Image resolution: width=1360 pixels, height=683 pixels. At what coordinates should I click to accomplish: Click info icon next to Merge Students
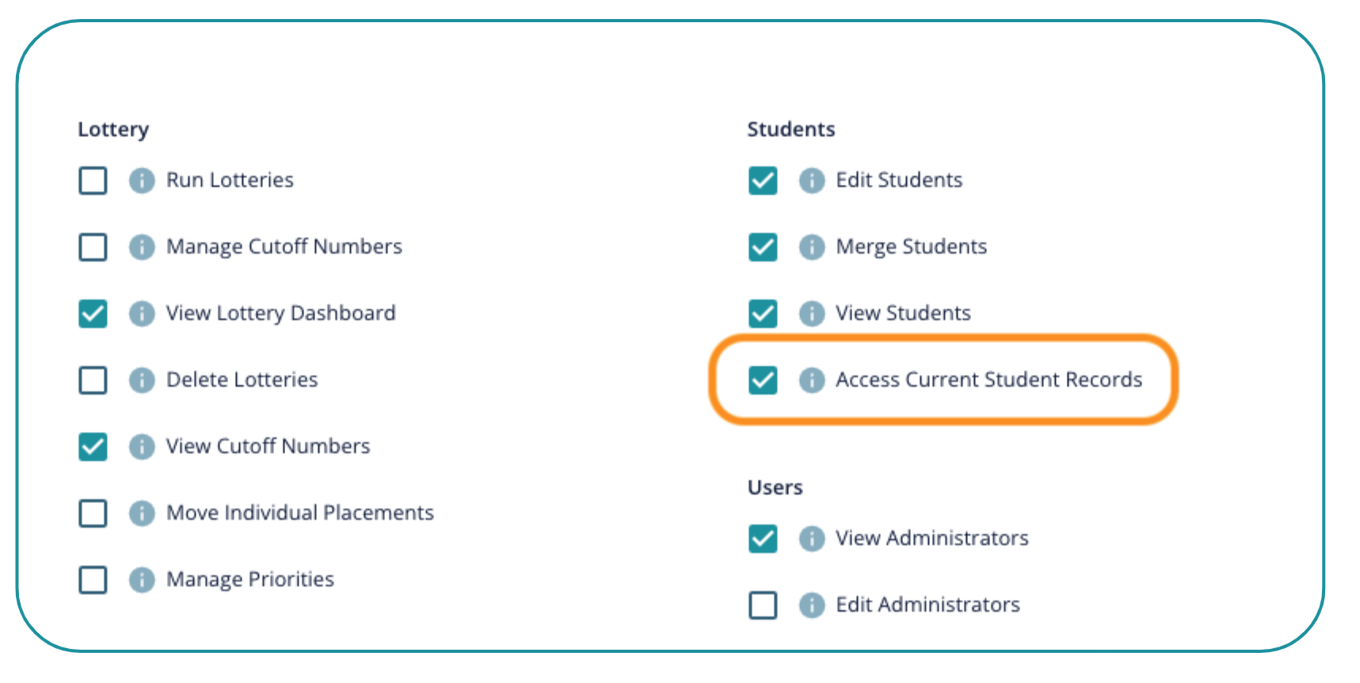(811, 247)
